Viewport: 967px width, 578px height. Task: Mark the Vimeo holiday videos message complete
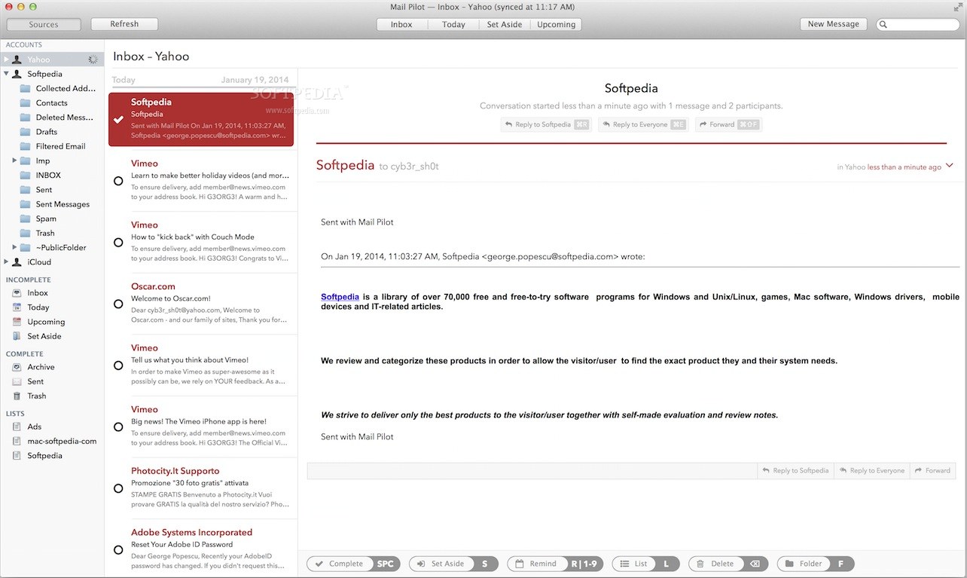(x=118, y=181)
